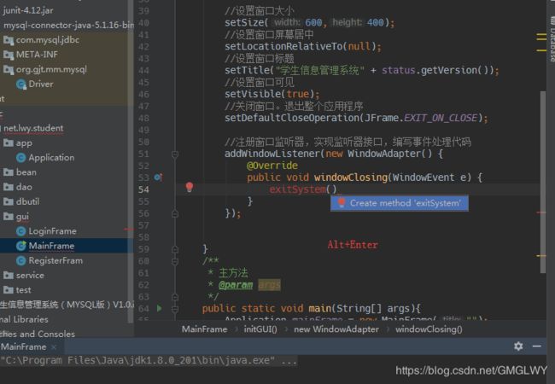Select the bean package folder

26,172
